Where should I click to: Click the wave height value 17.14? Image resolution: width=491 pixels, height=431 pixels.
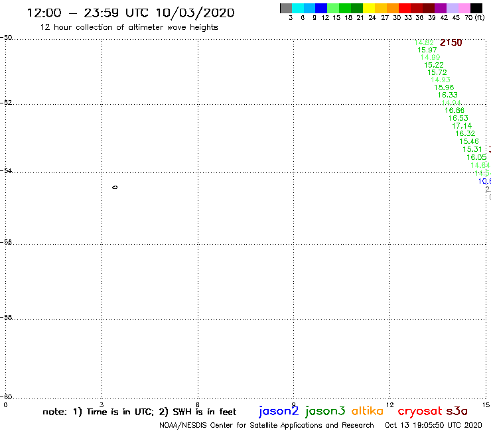click(x=462, y=126)
